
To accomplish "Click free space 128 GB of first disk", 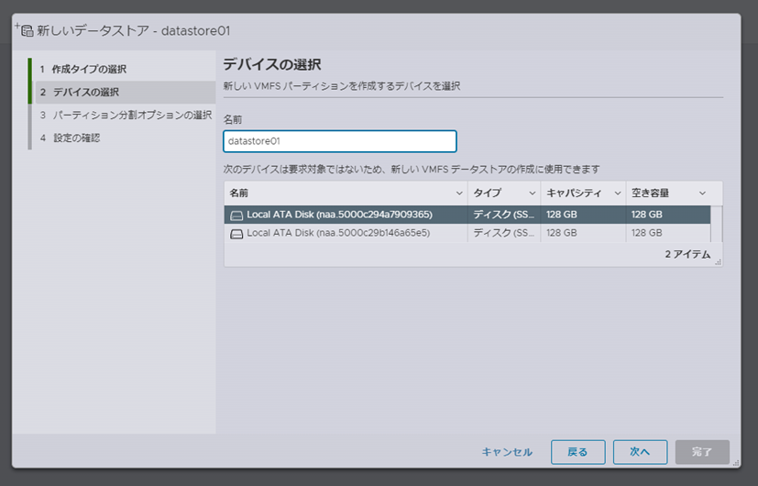I will point(647,215).
